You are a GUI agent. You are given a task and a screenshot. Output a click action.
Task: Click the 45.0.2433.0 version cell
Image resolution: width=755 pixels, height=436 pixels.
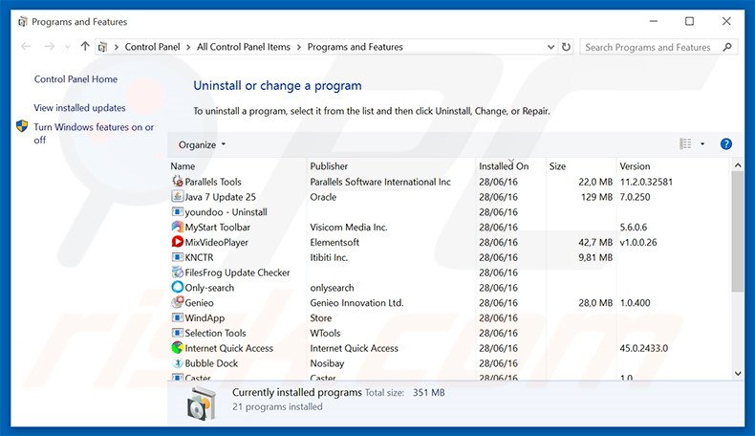coord(644,348)
